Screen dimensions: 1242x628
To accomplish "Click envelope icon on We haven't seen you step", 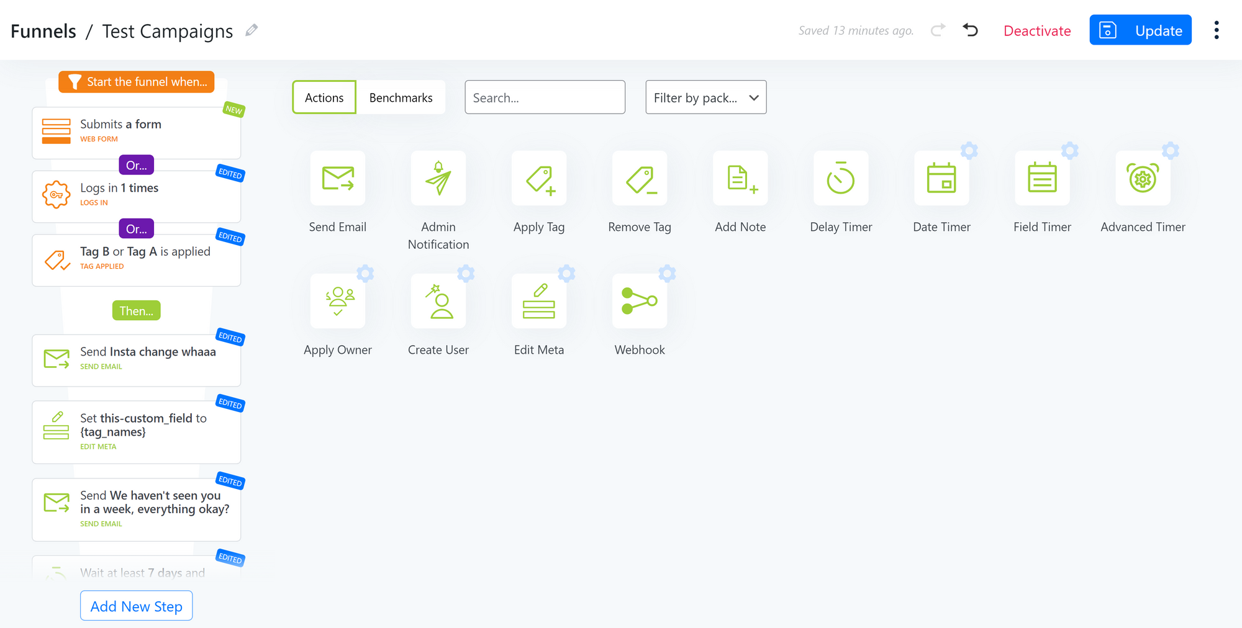I will pyautogui.click(x=57, y=503).
